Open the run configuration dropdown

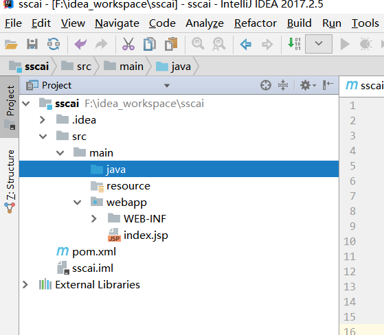pyautogui.click(x=319, y=44)
